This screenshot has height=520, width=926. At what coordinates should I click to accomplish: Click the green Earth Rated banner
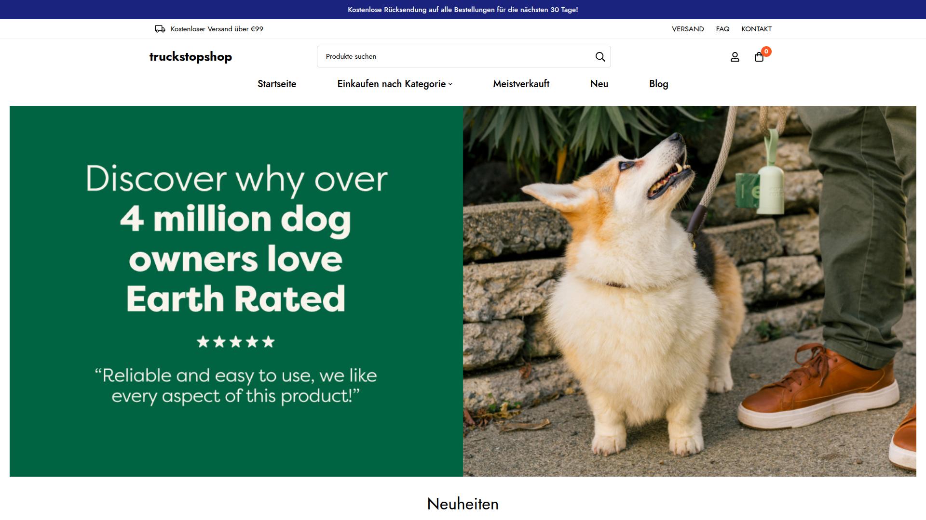(x=236, y=291)
